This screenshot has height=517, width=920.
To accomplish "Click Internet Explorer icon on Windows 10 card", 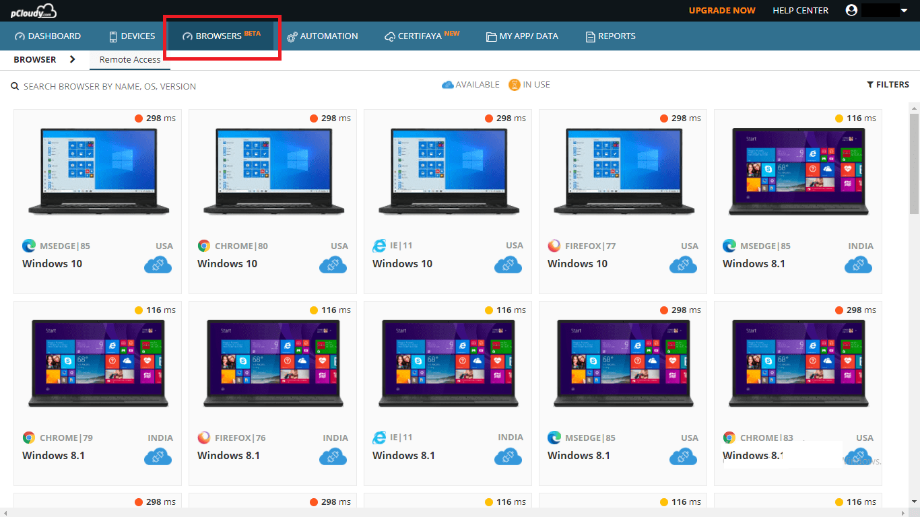I will (x=379, y=246).
